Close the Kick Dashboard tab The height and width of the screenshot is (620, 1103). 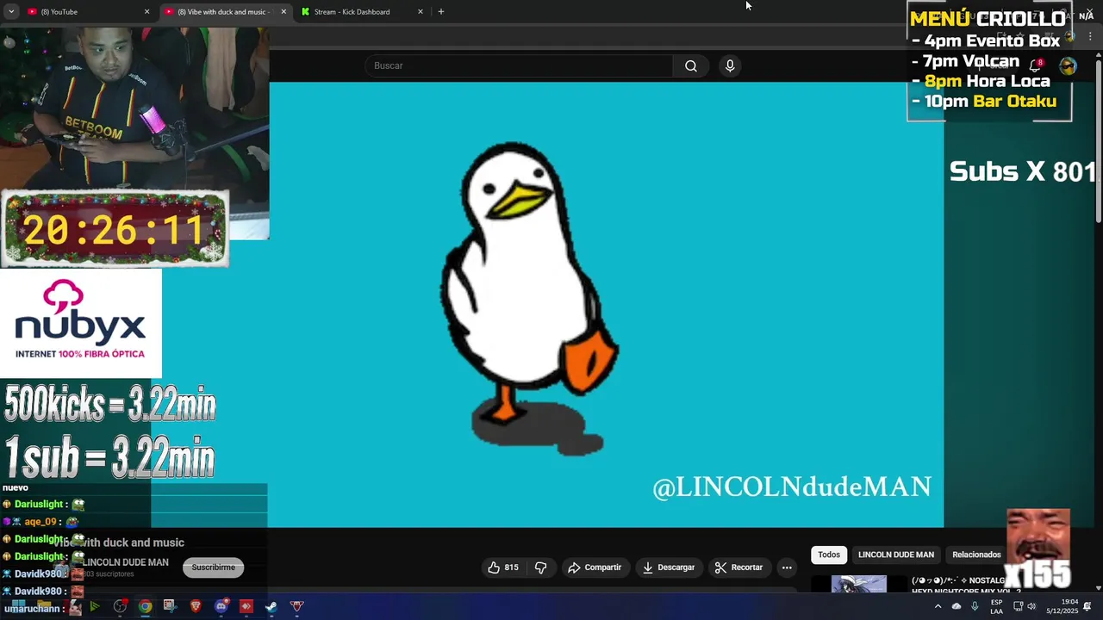coord(421,12)
